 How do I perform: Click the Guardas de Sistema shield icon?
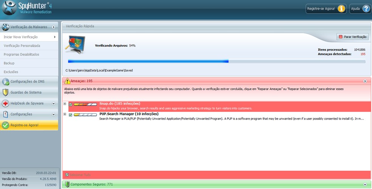[x=5, y=93]
